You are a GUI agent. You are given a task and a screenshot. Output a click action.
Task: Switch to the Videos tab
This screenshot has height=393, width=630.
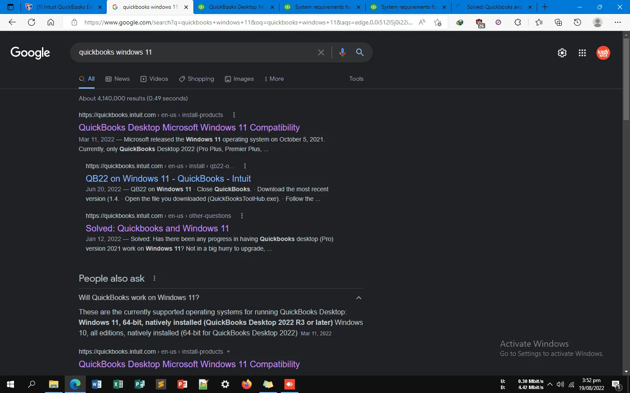[154, 79]
